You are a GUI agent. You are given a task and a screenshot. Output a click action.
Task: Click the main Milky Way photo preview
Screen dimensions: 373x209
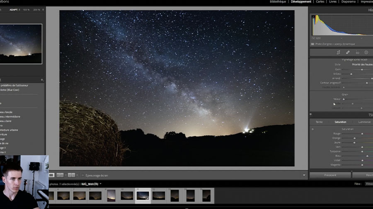tap(177, 88)
